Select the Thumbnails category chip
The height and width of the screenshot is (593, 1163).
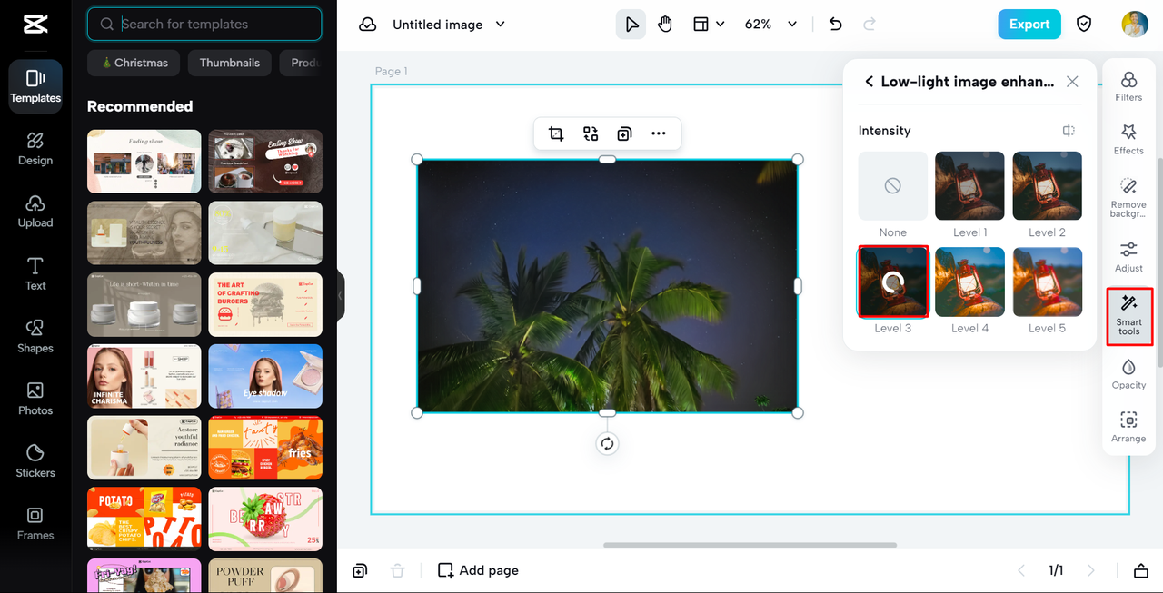230,63
